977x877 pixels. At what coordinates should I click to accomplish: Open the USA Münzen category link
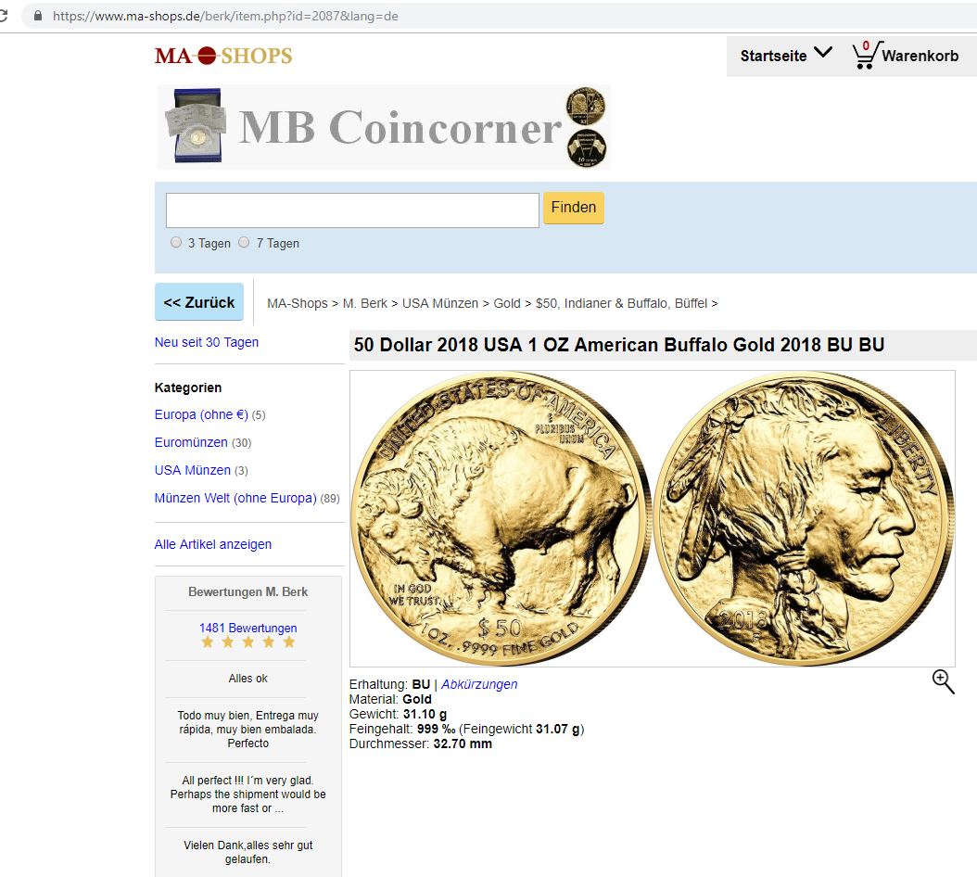point(193,470)
